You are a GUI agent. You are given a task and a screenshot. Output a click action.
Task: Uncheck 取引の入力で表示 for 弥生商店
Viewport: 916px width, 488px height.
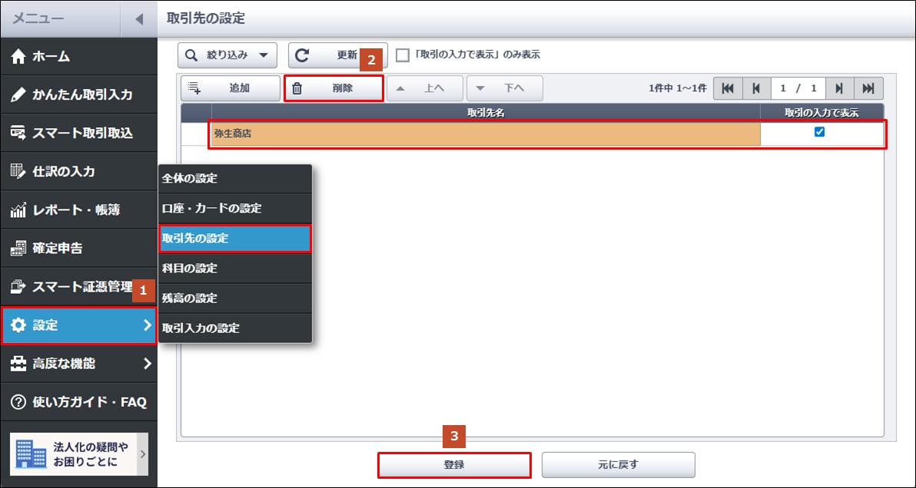(x=820, y=132)
